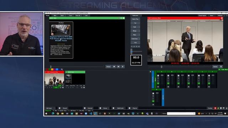228x128 pixels.
Task: Toggle Loop on CAM Conference input
Action: pos(59,86)
